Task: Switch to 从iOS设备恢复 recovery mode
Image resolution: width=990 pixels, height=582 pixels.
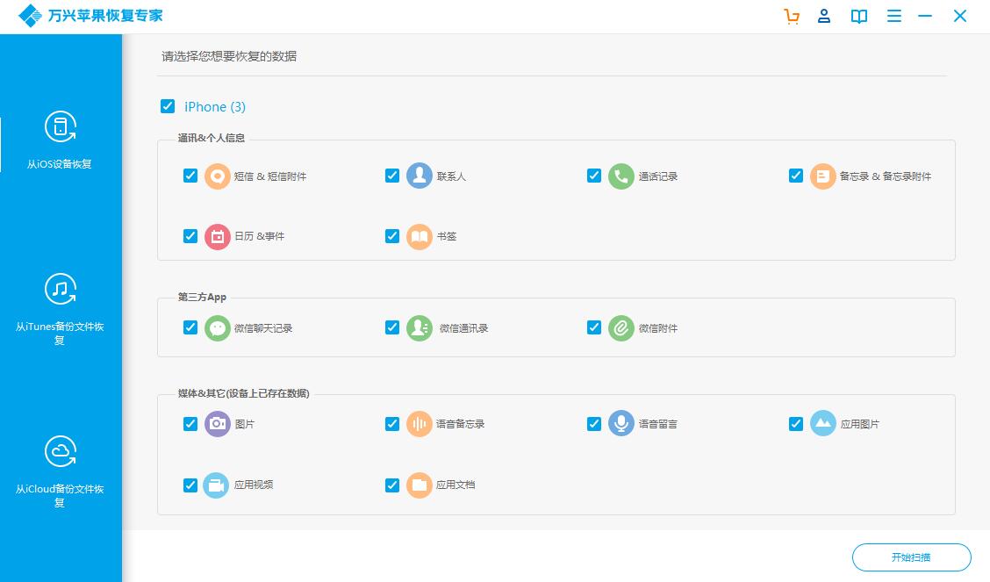Action: click(x=60, y=139)
